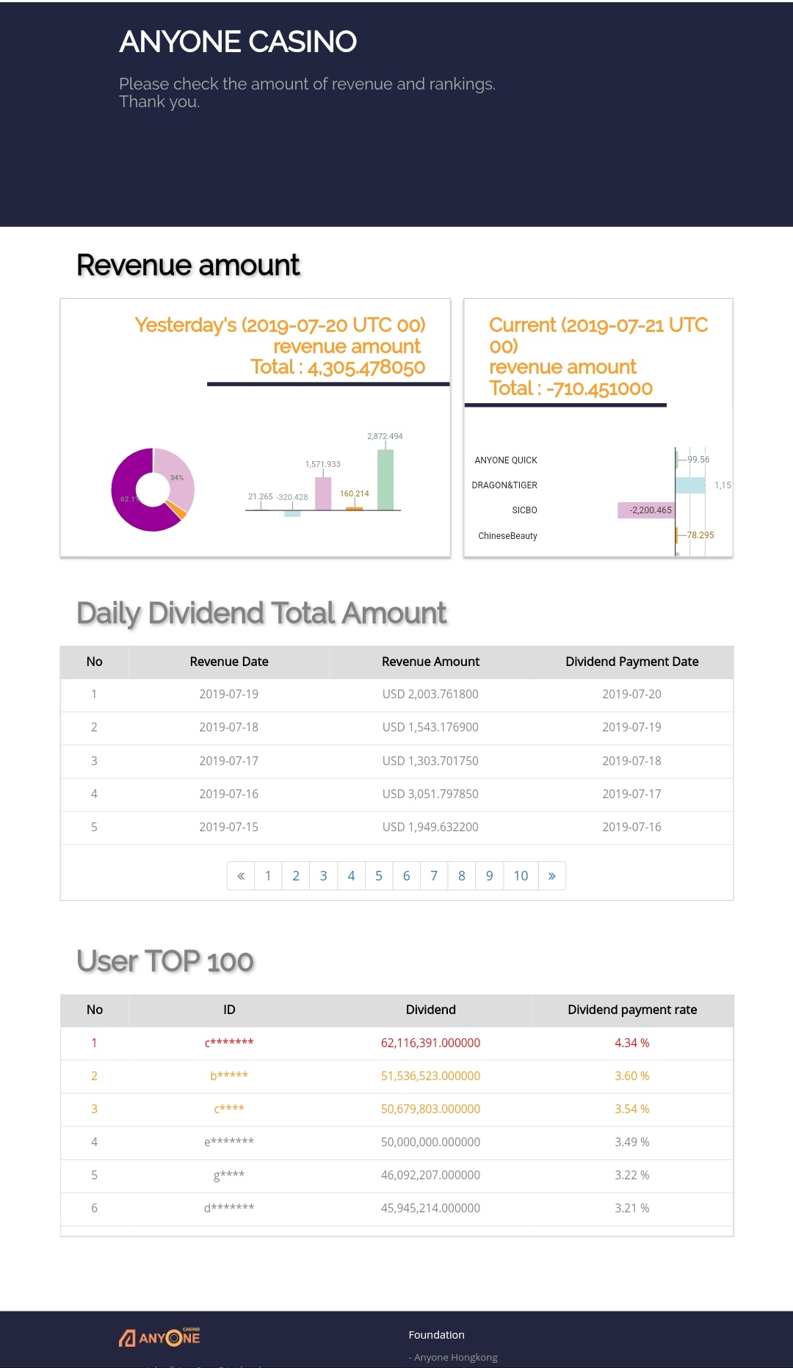Screen dimensions: 793x1368
Task: Click user ID c**** in rank 3
Action: pos(229,1109)
